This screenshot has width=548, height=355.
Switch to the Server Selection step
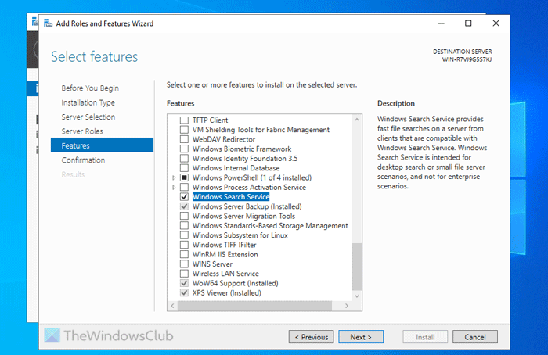tap(88, 117)
